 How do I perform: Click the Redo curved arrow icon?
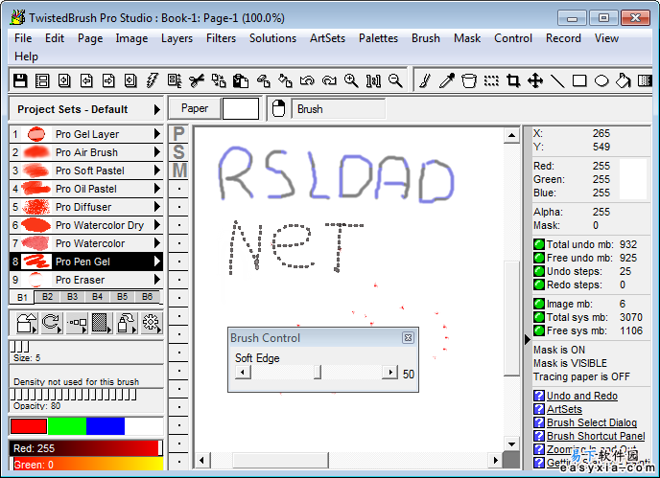click(x=329, y=80)
